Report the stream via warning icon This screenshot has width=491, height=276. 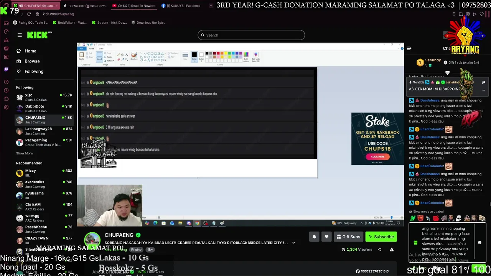392,250
